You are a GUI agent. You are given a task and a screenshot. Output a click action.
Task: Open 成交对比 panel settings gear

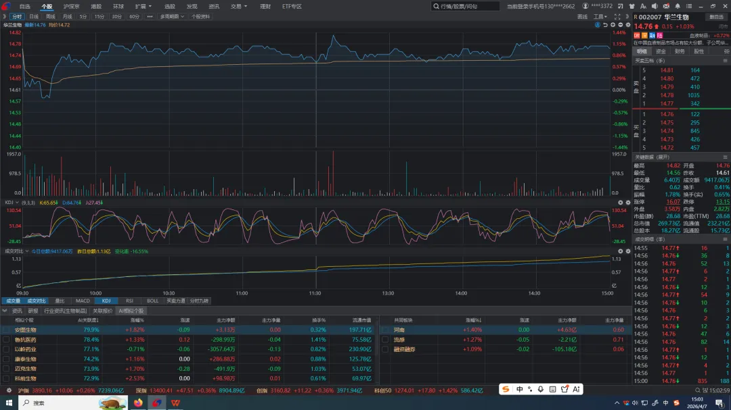point(628,251)
